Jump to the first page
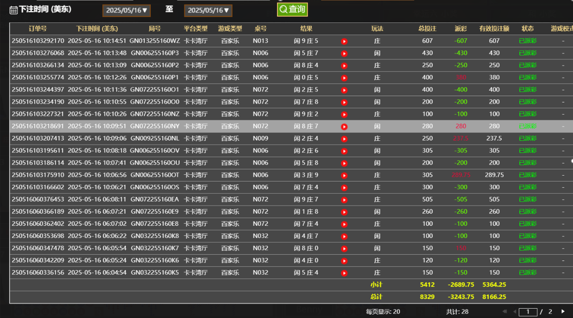The height and width of the screenshot is (318, 573). (x=504, y=312)
